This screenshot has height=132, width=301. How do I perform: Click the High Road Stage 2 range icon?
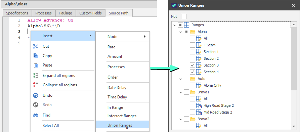199,105
